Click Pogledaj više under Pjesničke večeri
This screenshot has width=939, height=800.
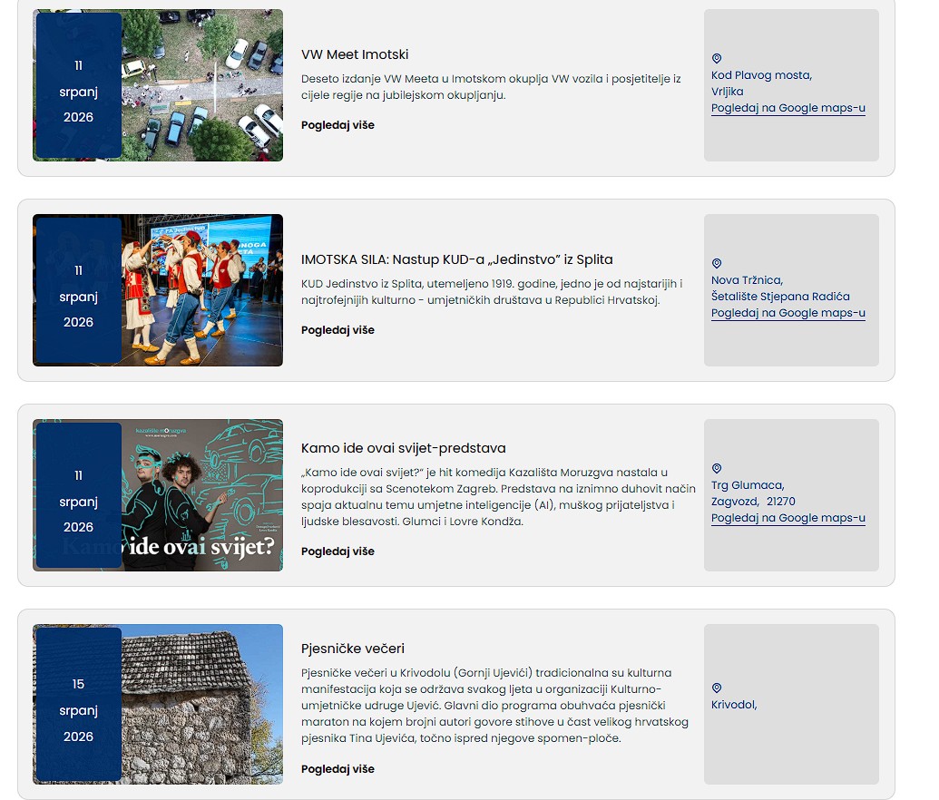pyautogui.click(x=337, y=769)
